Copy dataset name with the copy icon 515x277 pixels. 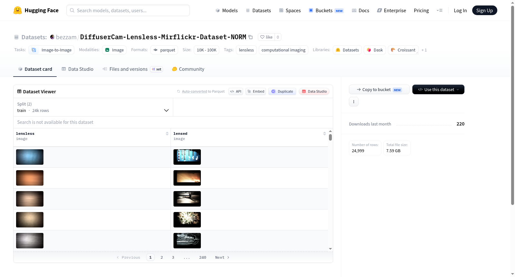coord(250,37)
